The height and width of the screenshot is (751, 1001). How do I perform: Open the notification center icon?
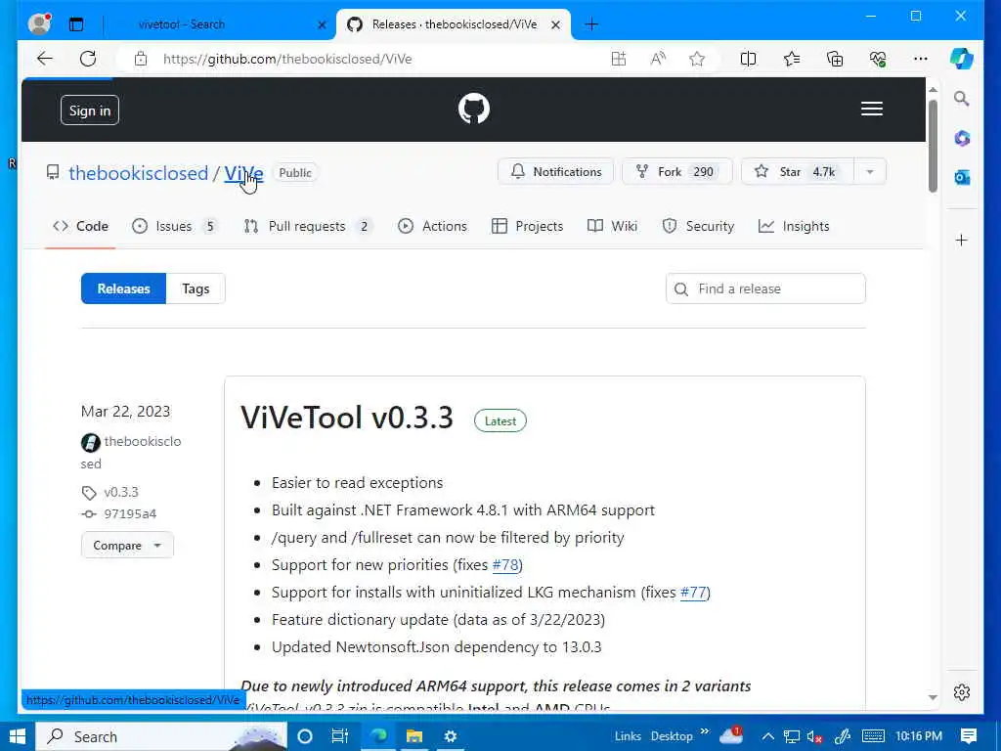[x=969, y=736]
